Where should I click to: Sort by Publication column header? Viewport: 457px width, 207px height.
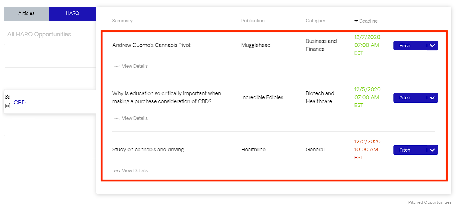point(253,21)
